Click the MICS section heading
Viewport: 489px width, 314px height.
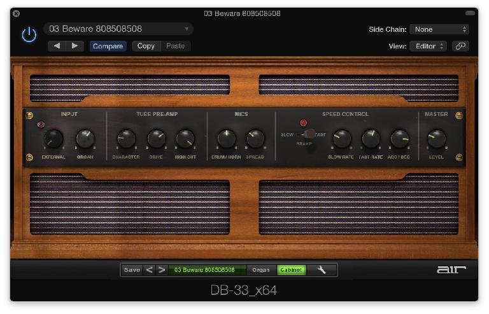pyautogui.click(x=241, y=114)
